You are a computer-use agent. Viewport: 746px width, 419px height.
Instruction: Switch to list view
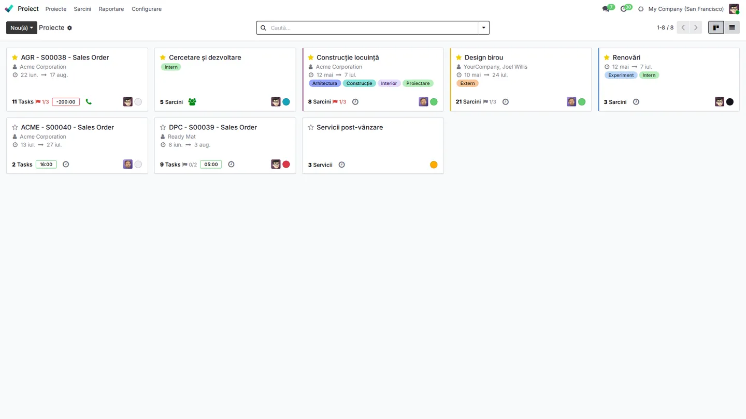point(732,27)
